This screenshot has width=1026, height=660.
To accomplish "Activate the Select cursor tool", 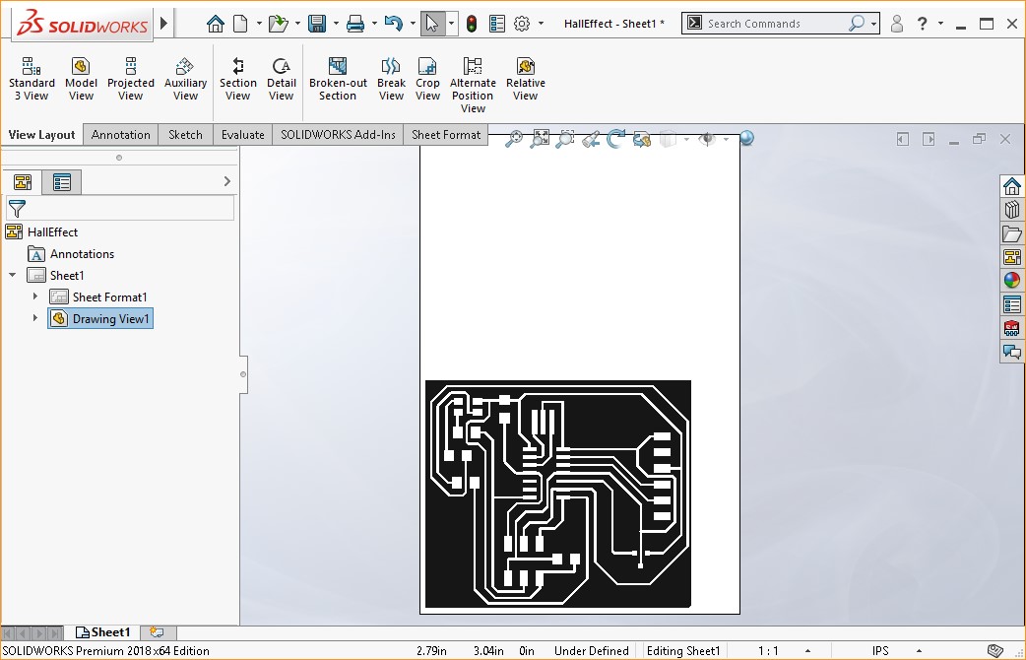I will (x=432, y=24).
